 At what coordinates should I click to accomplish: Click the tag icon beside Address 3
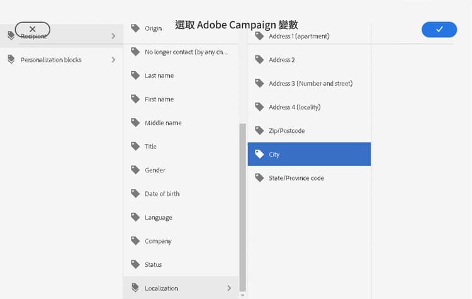259,84
